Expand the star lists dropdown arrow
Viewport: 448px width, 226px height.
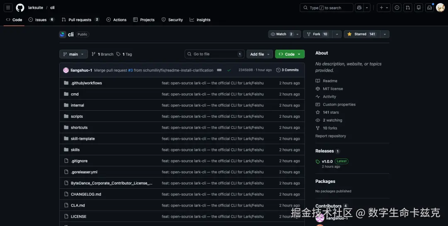pyautogui.click(x=385, y=34)
